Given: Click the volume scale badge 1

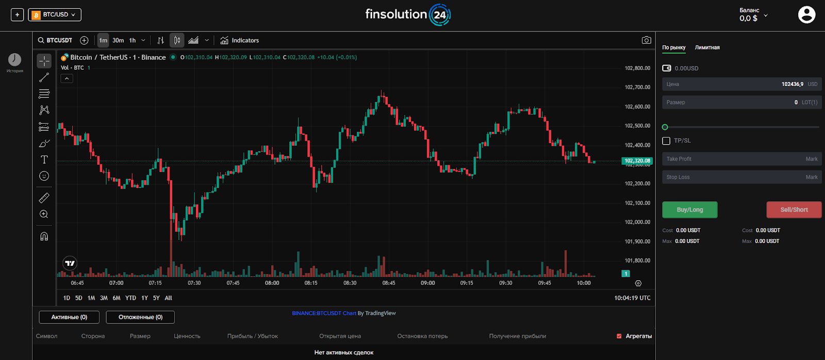Looking at the screenshot, I should click(626, 273).
